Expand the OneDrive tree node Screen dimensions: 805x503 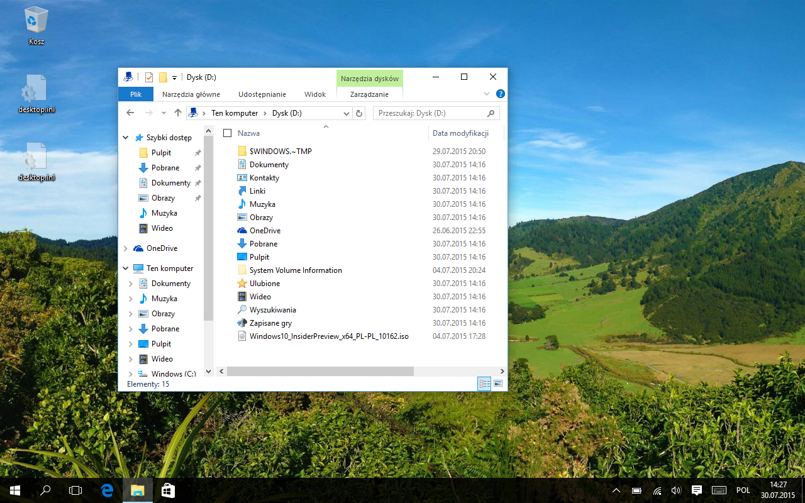[126, 248]
